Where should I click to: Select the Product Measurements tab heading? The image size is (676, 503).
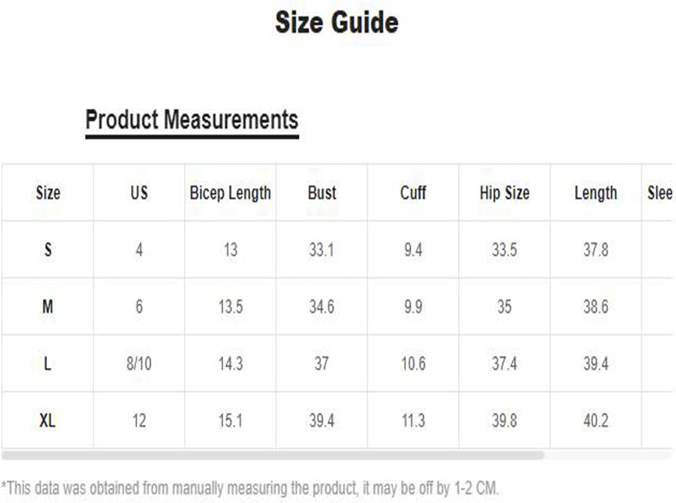point(192,120)
